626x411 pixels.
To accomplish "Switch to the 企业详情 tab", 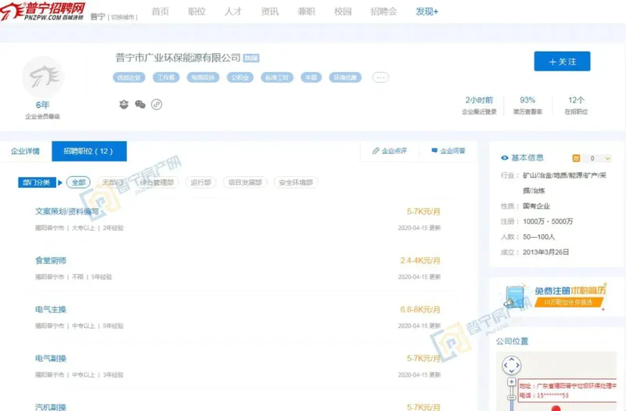I will pyautogui.click(x=25, y=151).
